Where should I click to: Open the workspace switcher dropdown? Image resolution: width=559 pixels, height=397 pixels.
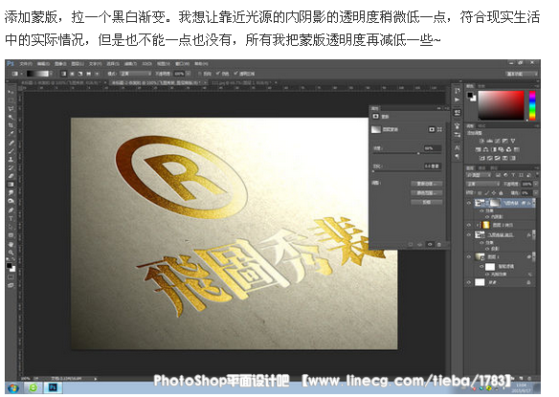click(x=522, y=74)
